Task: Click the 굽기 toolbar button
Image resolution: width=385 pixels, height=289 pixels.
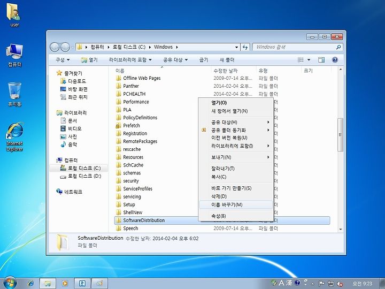Action: tap(204, 60)
